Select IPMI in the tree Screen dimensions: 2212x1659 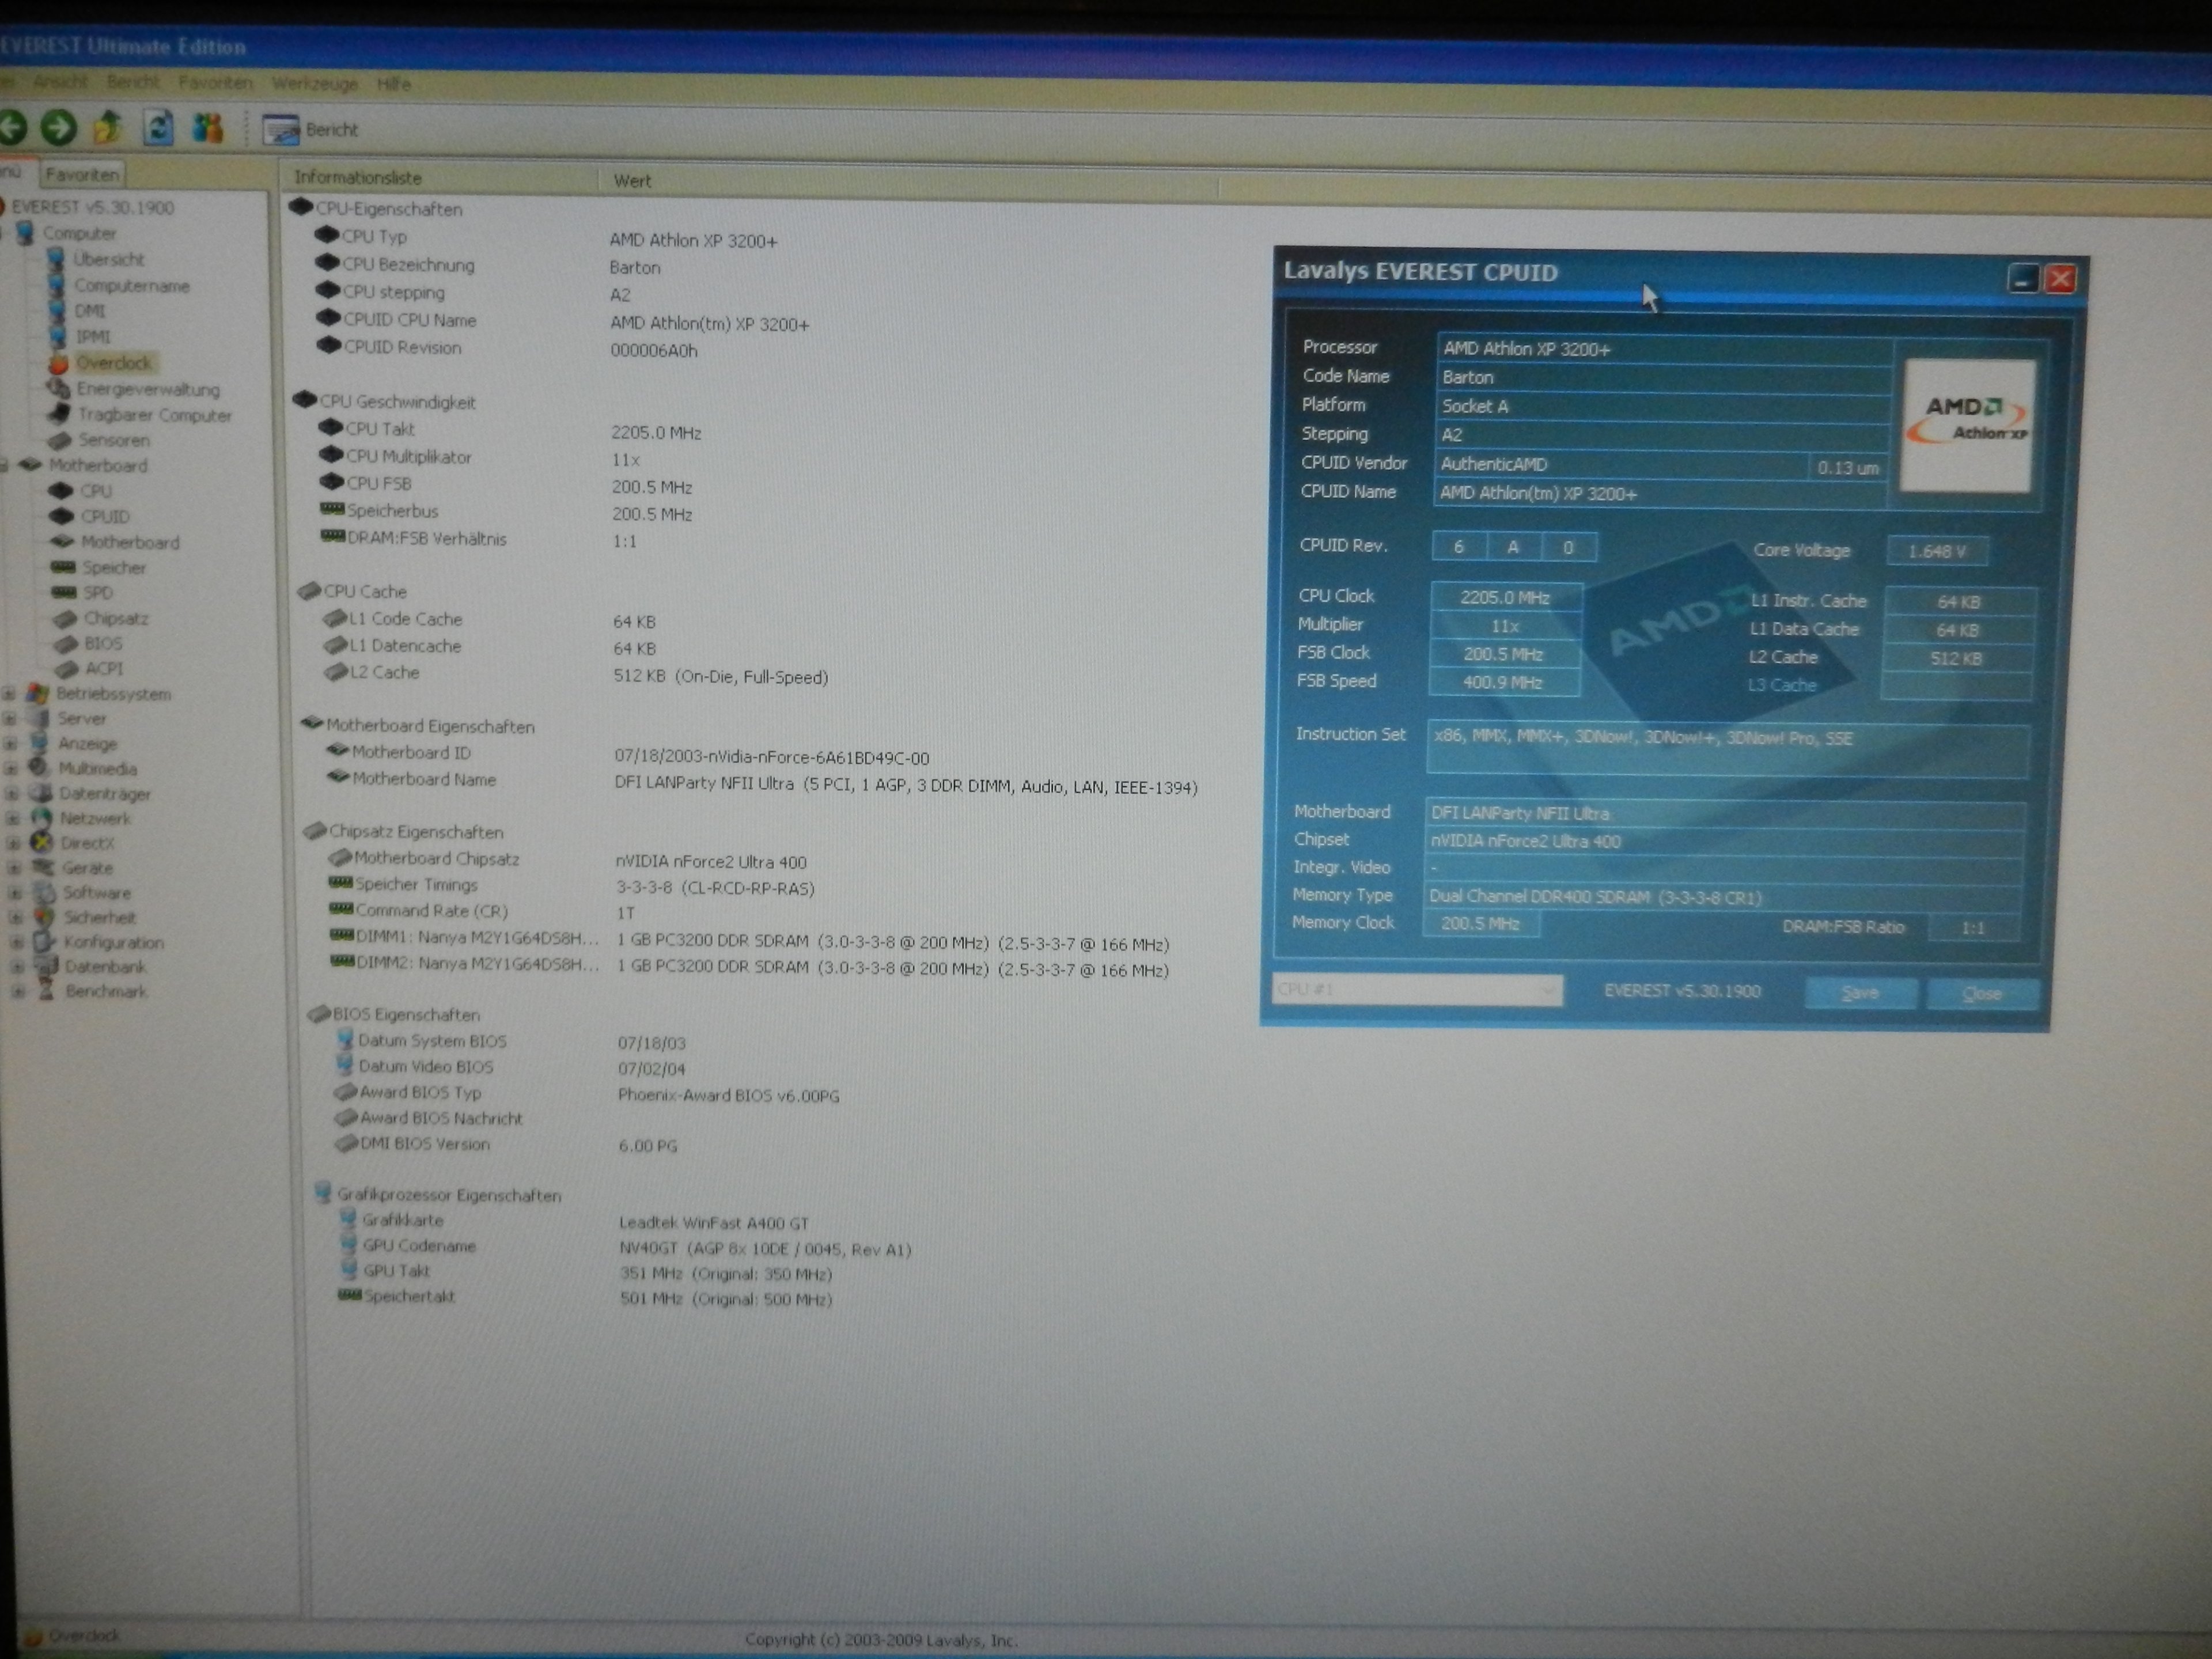(93, 337)
